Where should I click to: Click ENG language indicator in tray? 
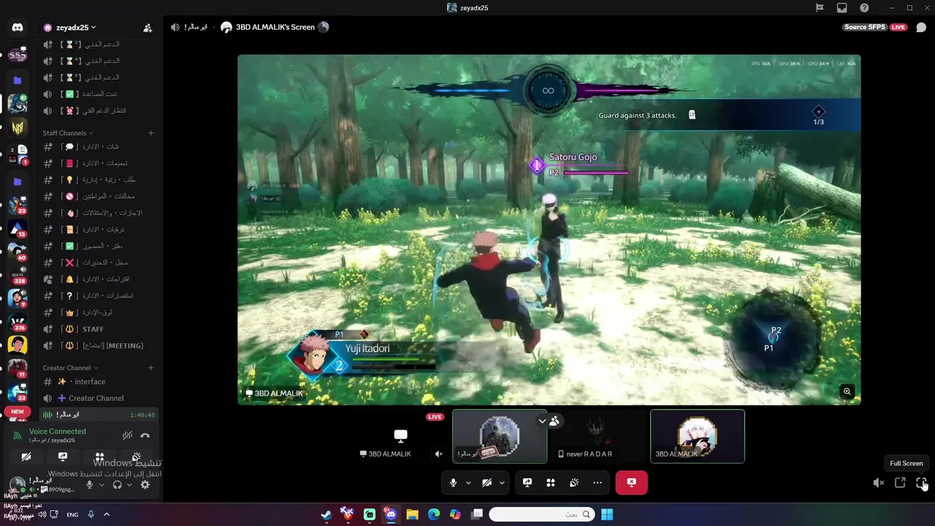pos(72,514)
